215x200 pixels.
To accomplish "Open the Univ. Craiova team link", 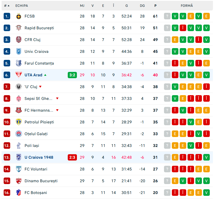I will 36,52.
